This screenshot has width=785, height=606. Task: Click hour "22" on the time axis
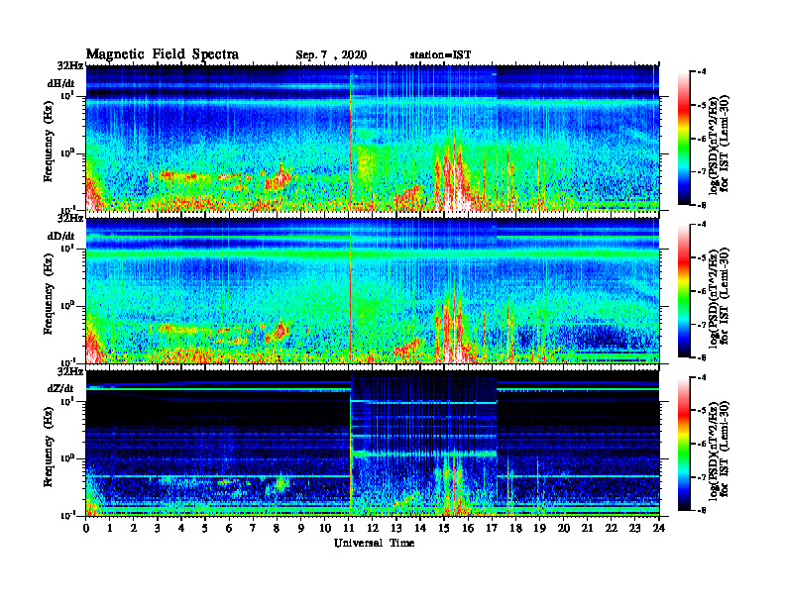pyautogui.click(x=612, y=528)
